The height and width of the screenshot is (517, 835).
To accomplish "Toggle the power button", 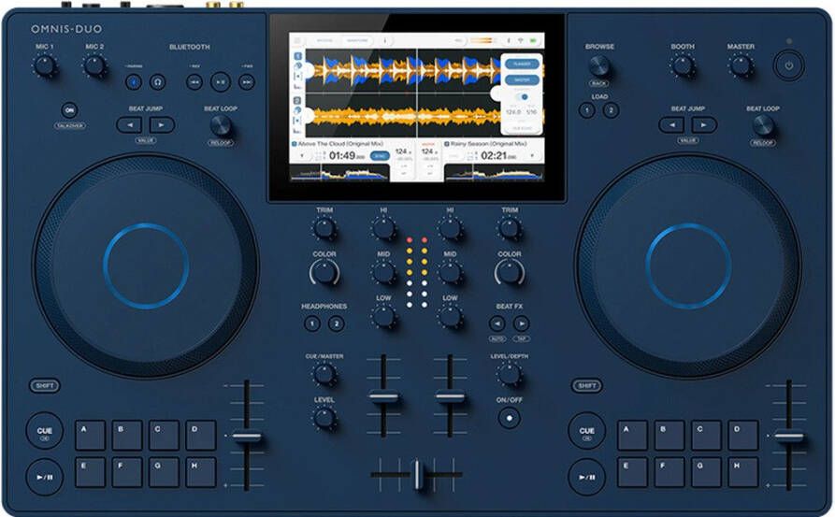I will [x=788, y=65].
